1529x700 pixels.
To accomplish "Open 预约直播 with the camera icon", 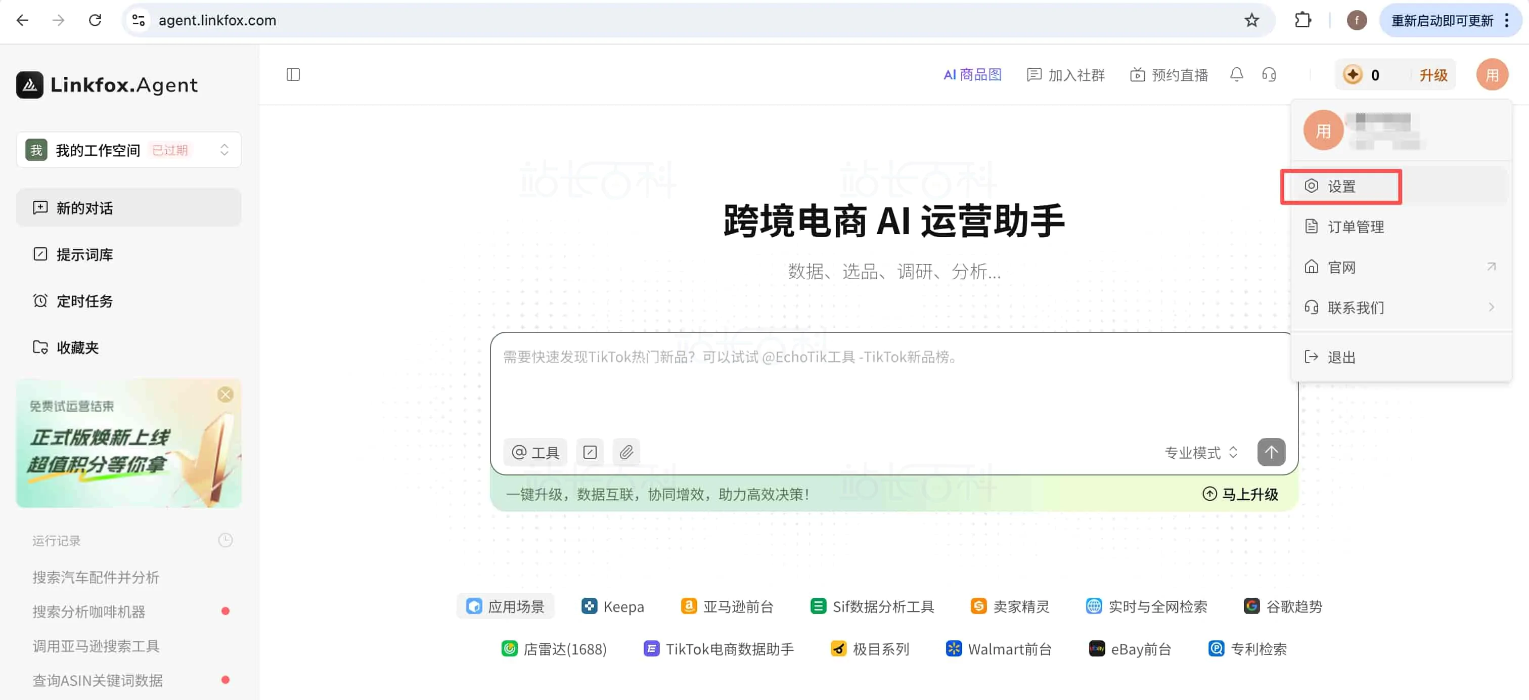I will pyautogui.click(x=1167, y=74).
